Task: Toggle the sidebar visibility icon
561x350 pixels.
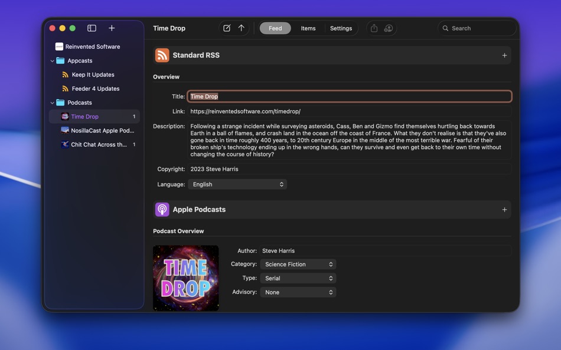Action: coord(92,28)
